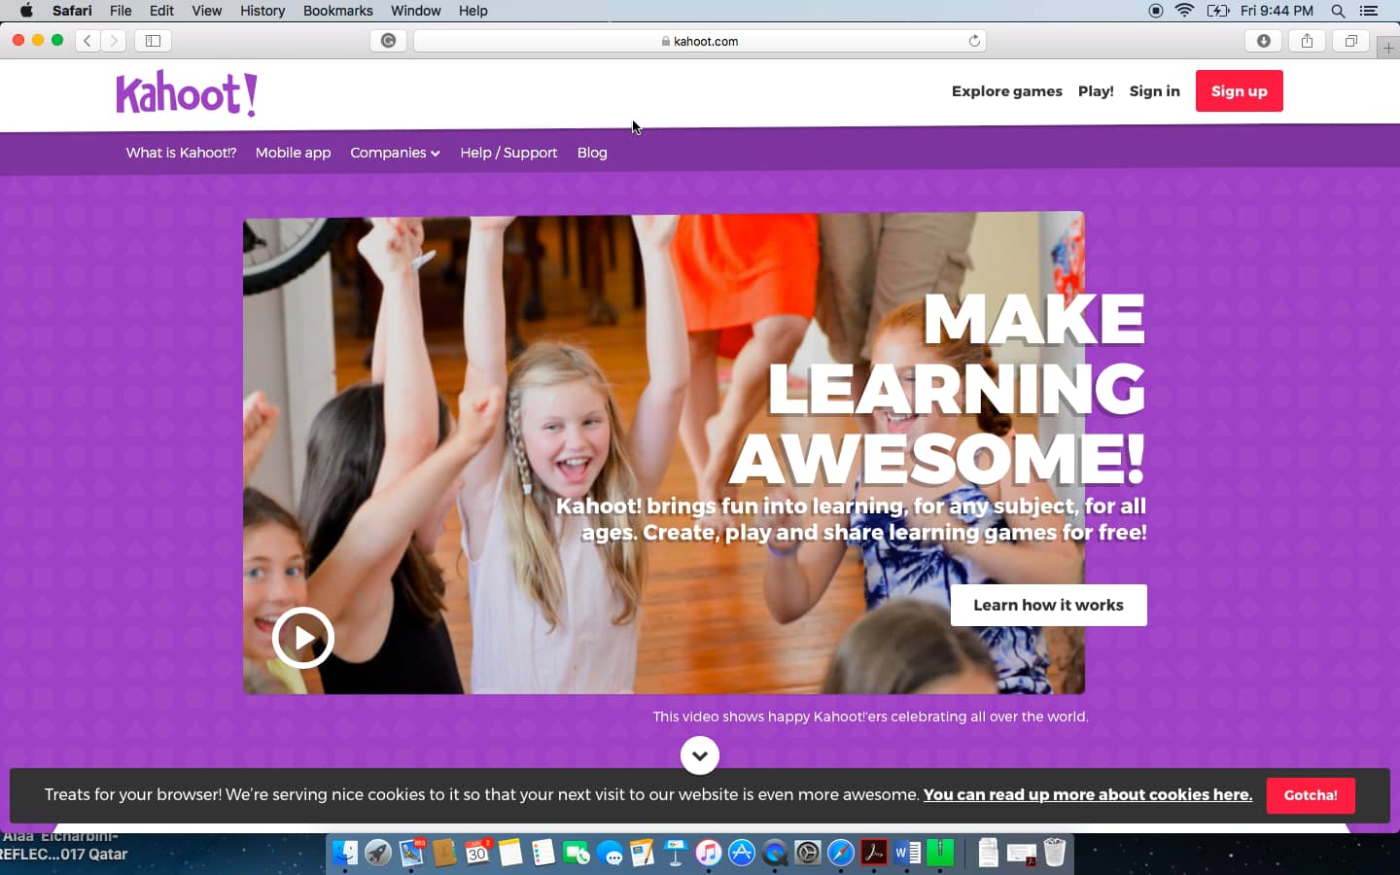The image size is (1400, 875).
Task: Open the File menu
Action: (x=121, y=11)
